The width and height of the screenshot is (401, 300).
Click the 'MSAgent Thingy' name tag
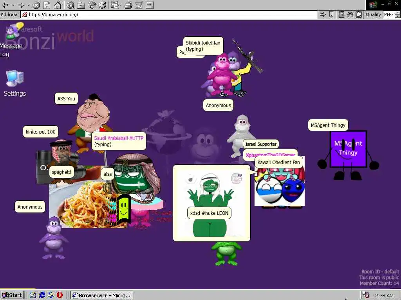pyautogui.click(x=328, y=125)
